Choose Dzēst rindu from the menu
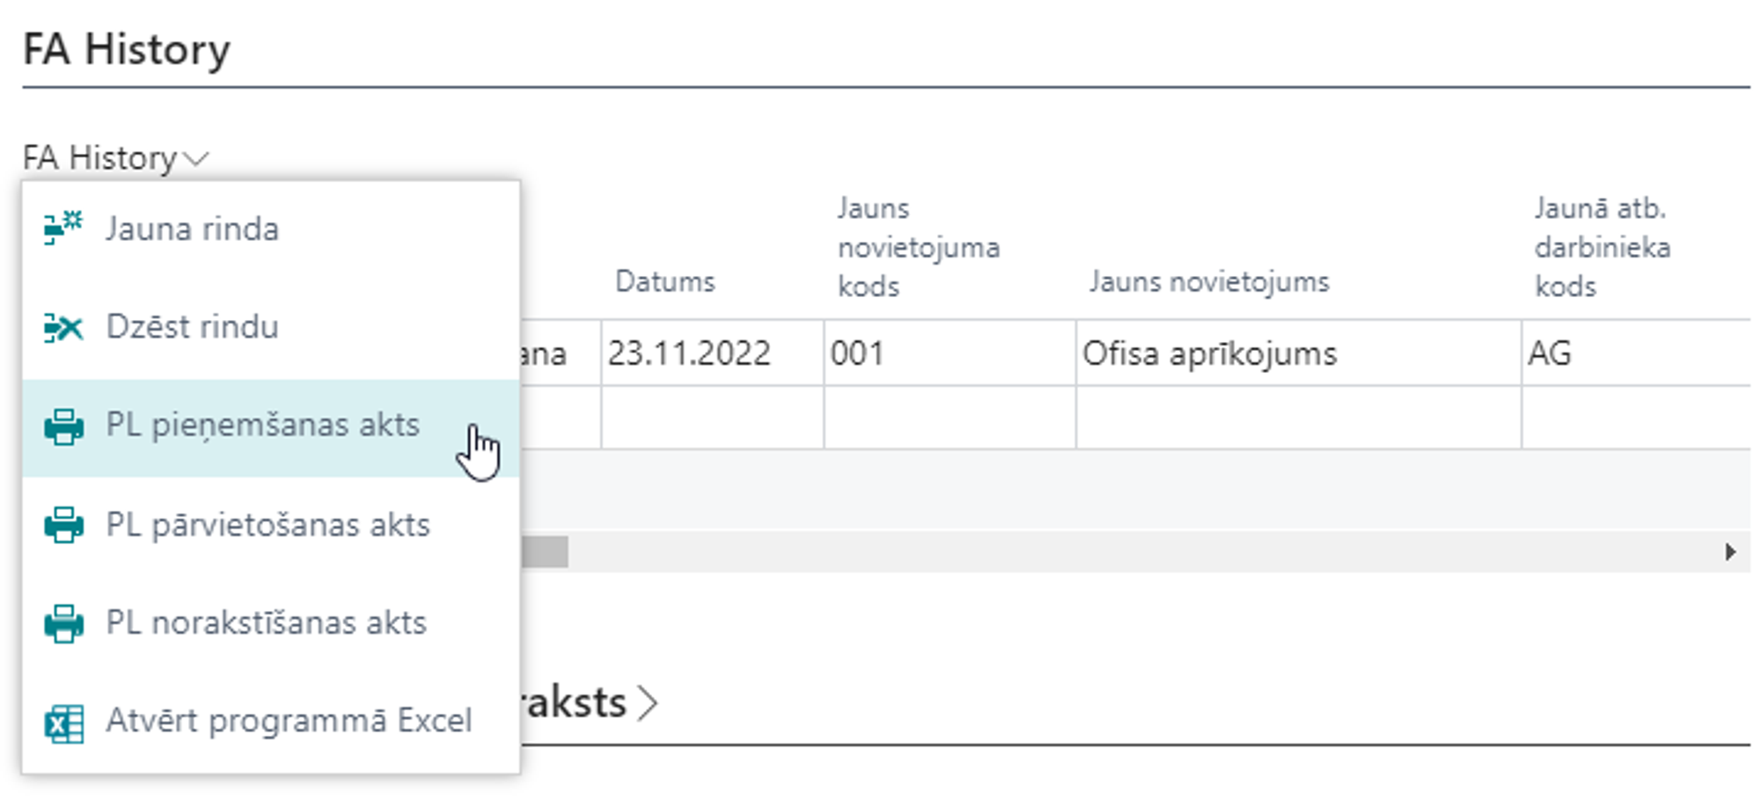The width and height of the screenshot is (1760, 807). click(x=192, y=327)
